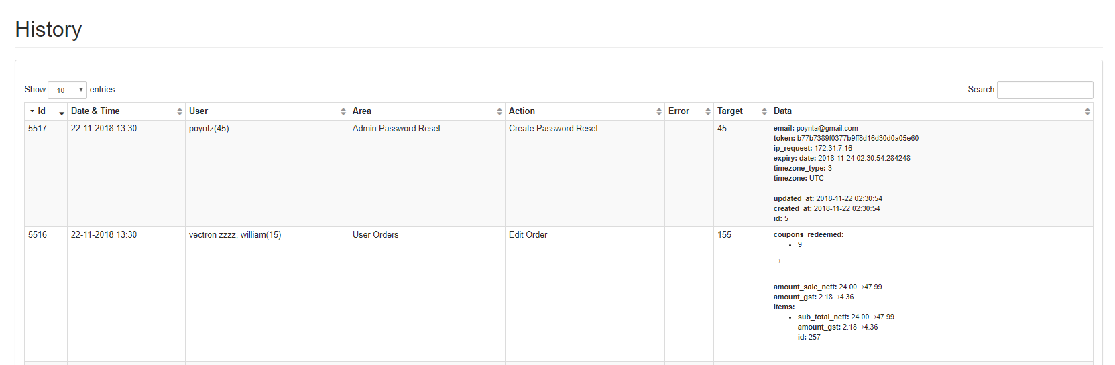The image size is (1115, 365).
Task: Sort by User using its arrows icon
Action: tap(343, 112)
